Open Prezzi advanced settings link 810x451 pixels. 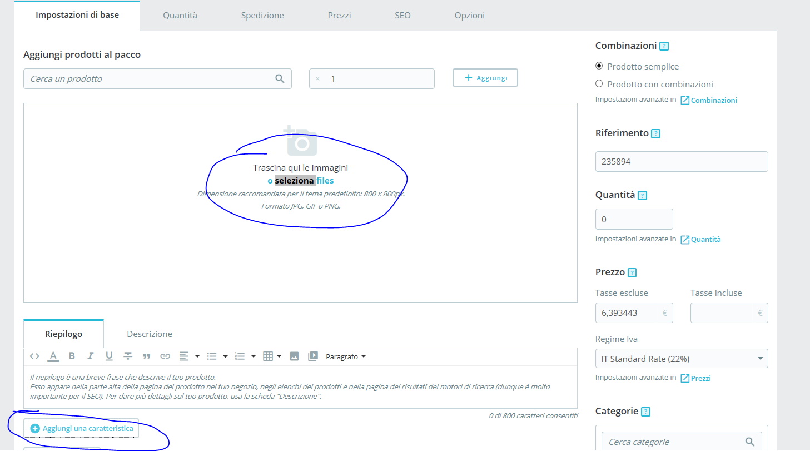tap(695, 379)
